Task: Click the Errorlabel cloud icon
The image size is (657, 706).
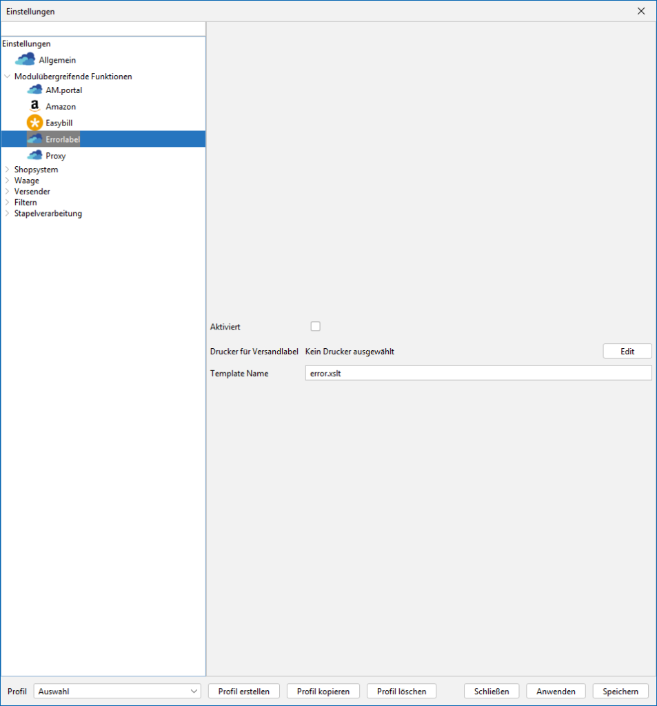Action: click(34, 139)
